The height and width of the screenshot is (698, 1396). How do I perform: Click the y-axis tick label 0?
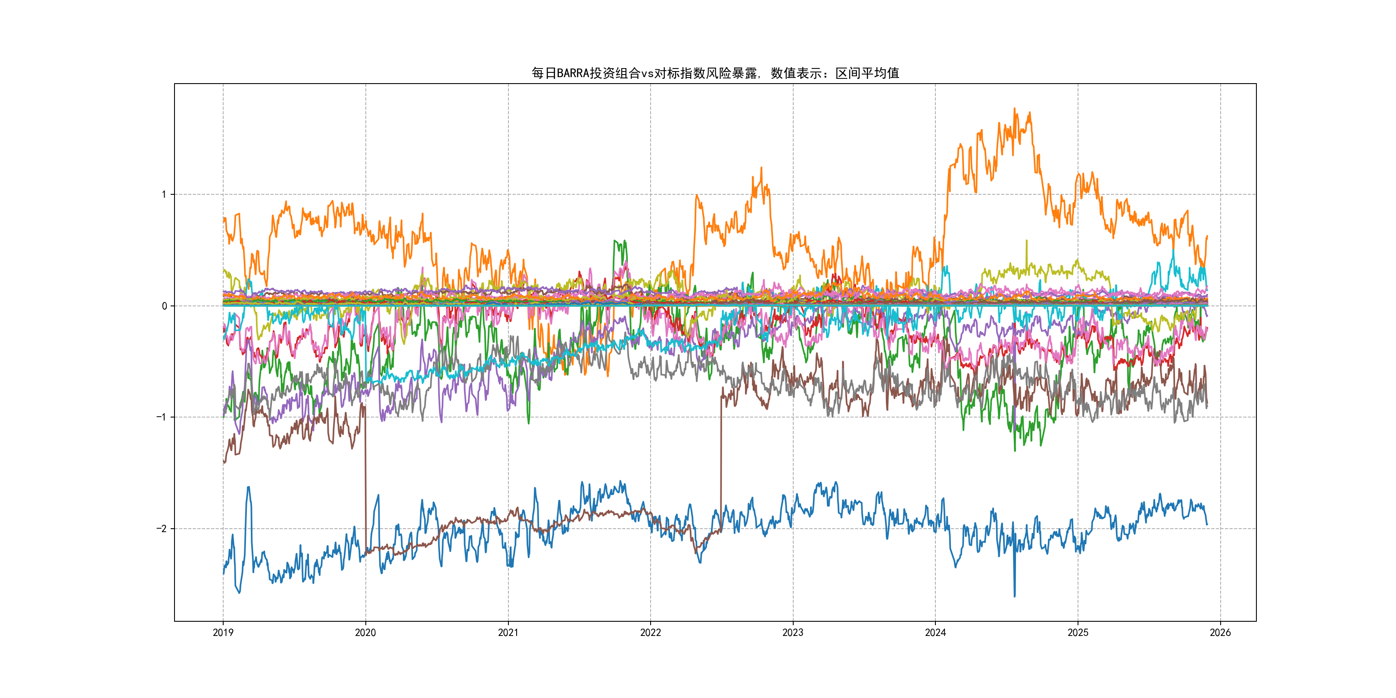tap(164, 306)
